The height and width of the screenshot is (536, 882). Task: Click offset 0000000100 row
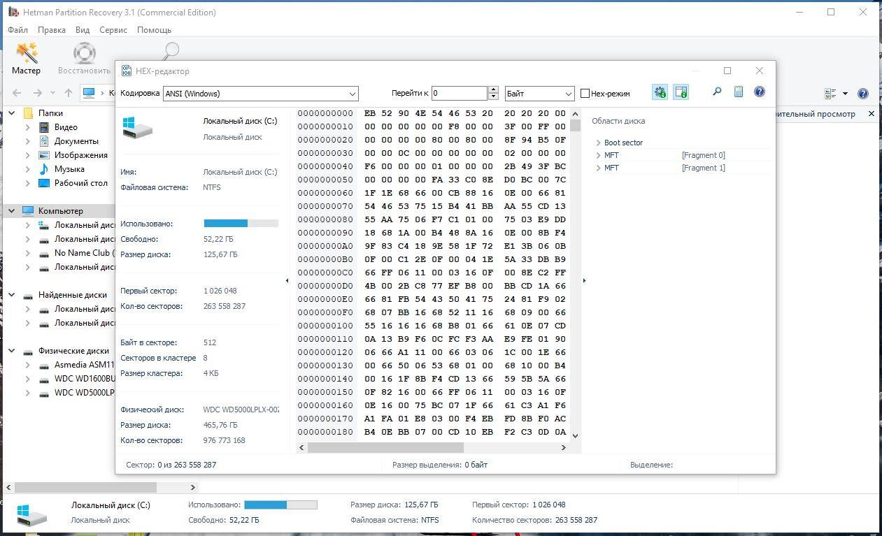pos(325,326)
